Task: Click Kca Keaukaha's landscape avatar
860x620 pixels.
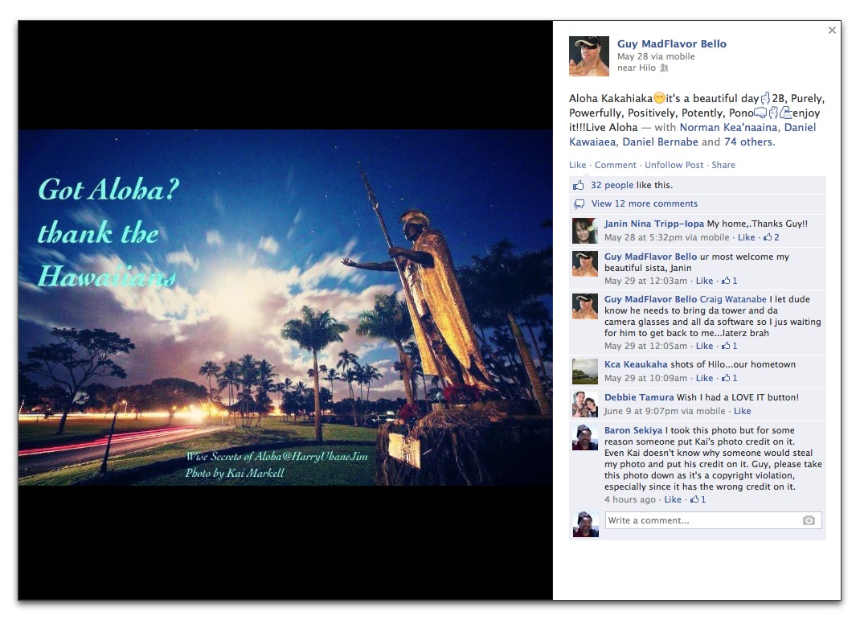Action: [x=584, y=371]
